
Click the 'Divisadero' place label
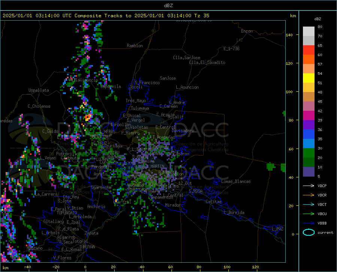(x=183, y=131)
